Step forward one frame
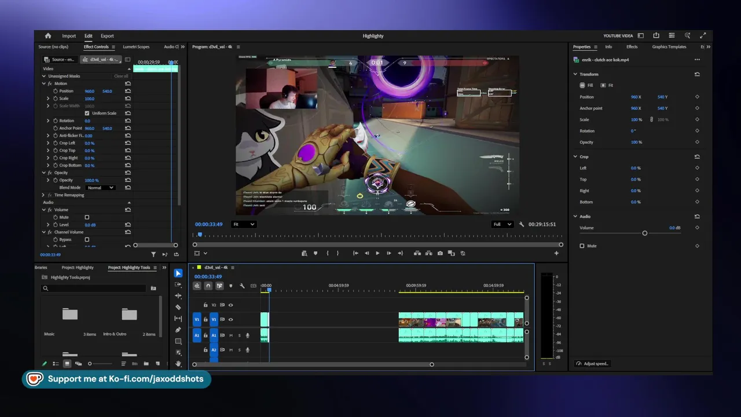This screenshot has width=741, height=417. (388, 253)
